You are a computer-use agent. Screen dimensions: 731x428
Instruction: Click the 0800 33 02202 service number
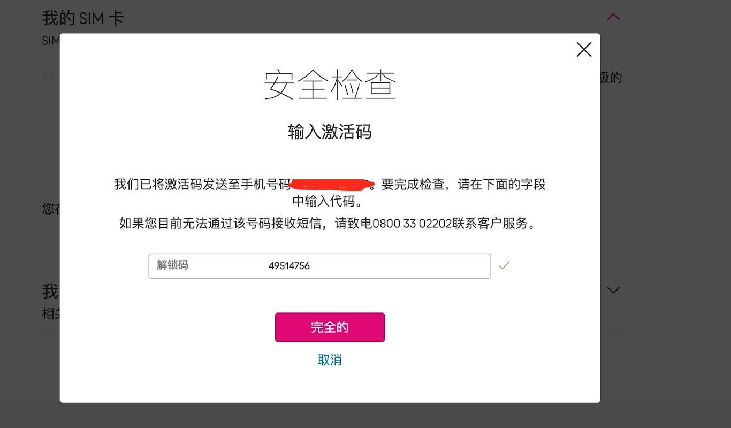pos(412,224)
